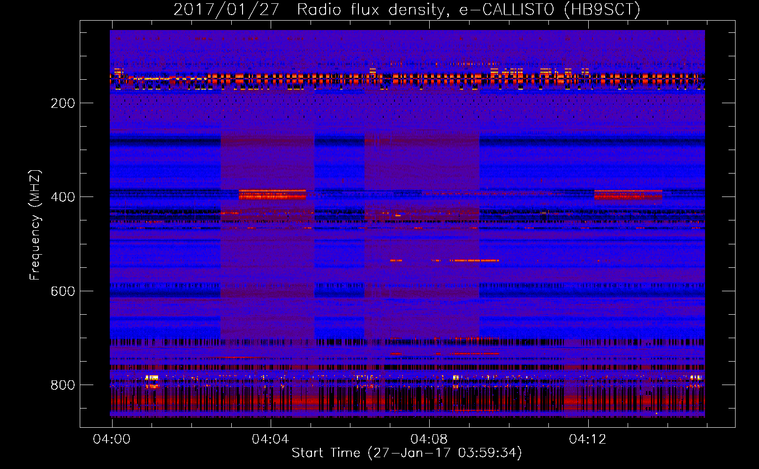Click the red emission near 400 MHz after 04:12
Viewport: 759px width, 469px height.
coord(628,195)
